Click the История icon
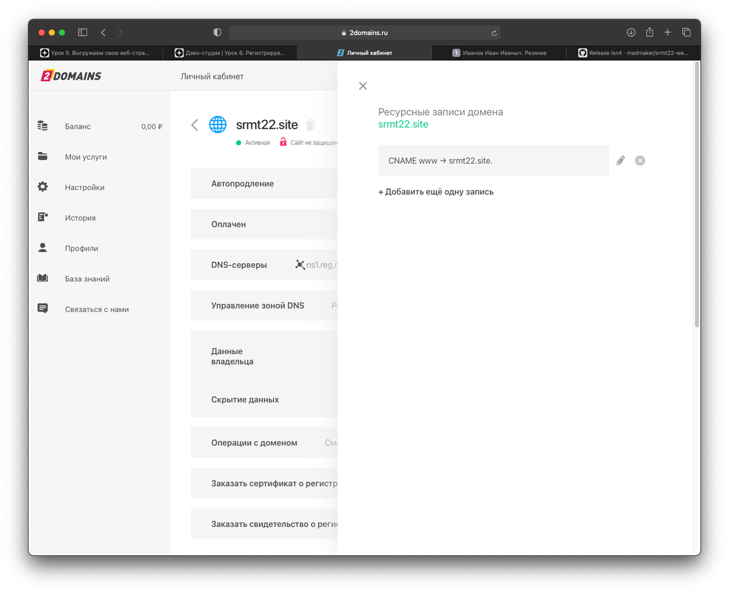This screenshot has width=729, height=593. pos(43,217)
